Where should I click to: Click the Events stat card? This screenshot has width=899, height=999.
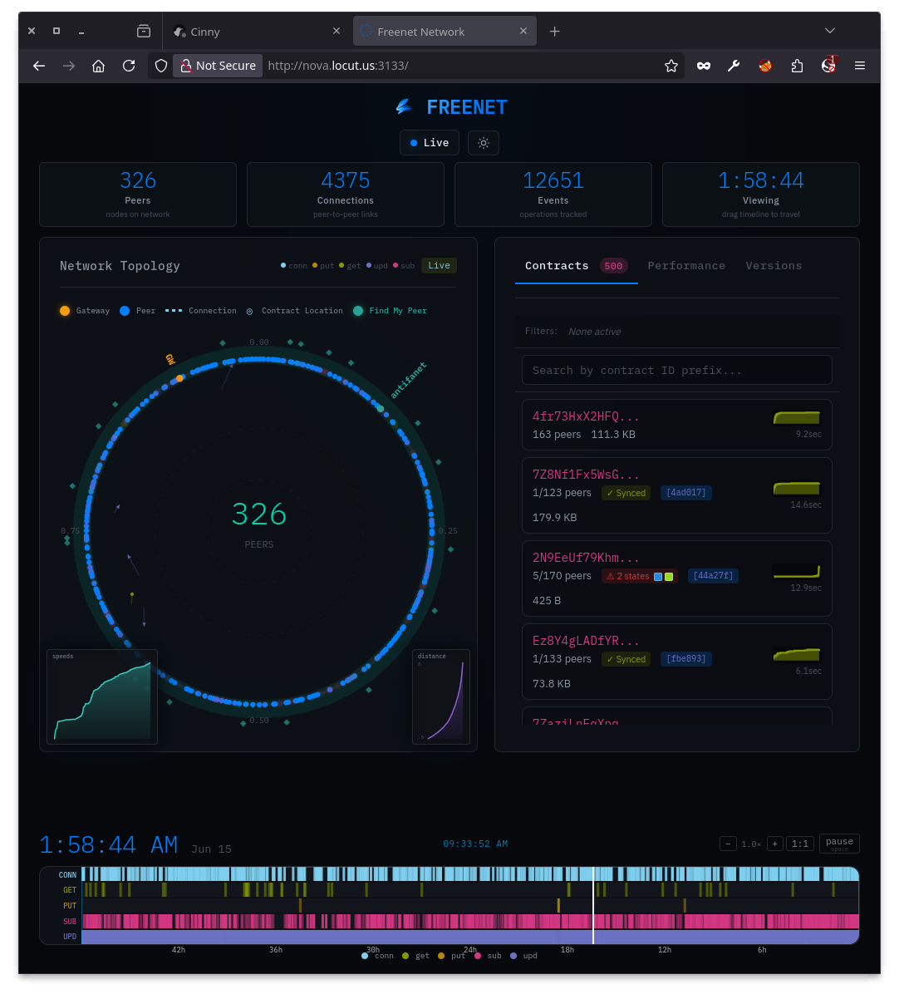(553, 194)
